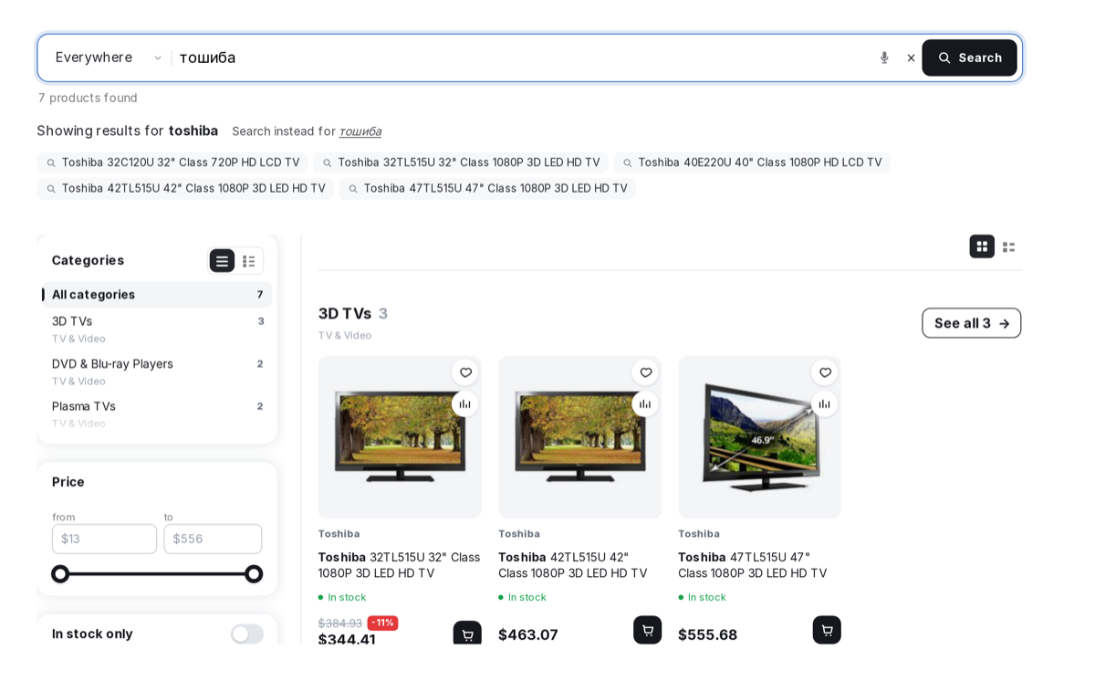The width and height of the screenshot is (1095, 681).
Task: Compare the Toshiba 47TL515U TV
Action: [x=825, y=403]
